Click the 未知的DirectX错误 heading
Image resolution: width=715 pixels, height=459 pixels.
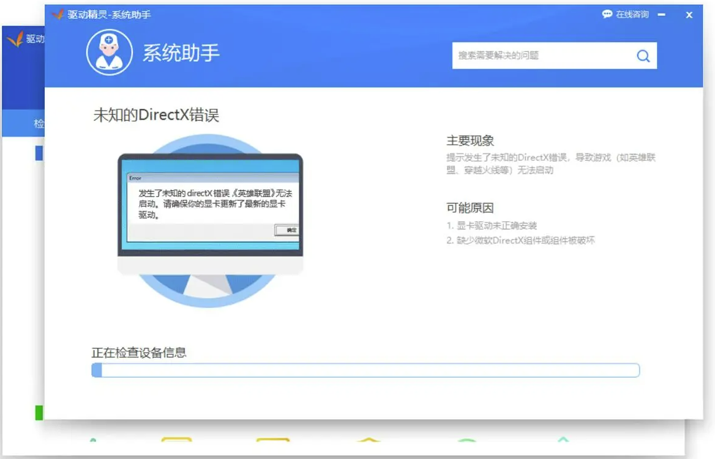(156, 115)
